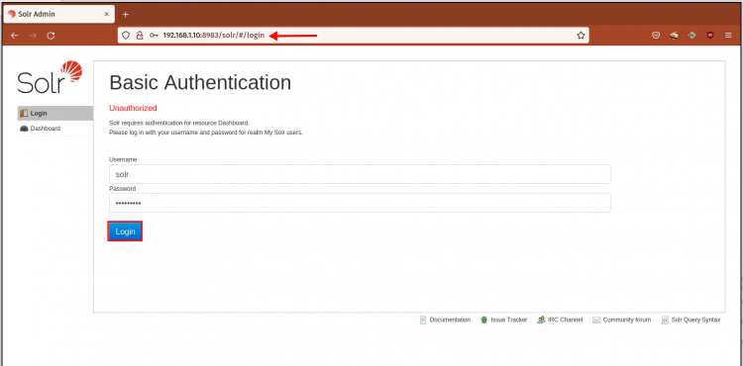Reload the page with refresh icon
The image size is (743, 366).
point(52,36)
